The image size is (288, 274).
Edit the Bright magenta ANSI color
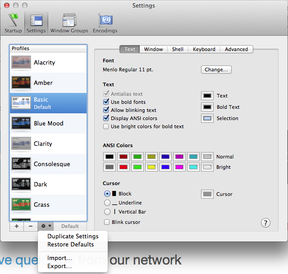179,167
